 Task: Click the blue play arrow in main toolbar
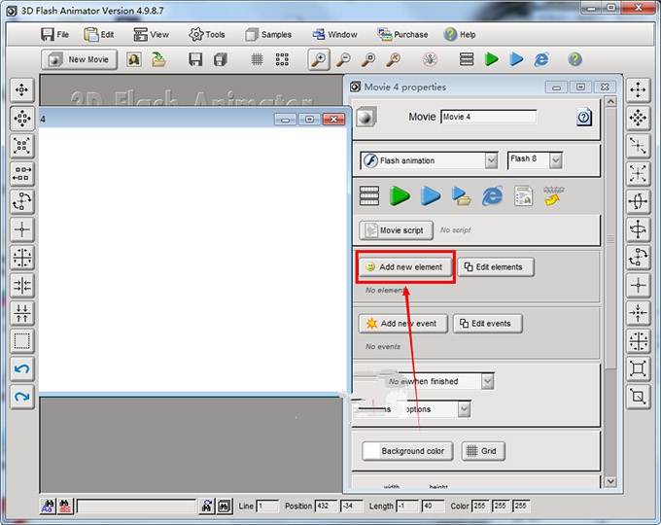[516, 59]
